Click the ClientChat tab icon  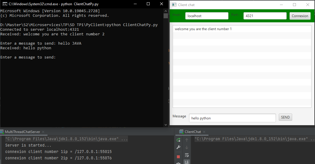[x=181, y=132]
